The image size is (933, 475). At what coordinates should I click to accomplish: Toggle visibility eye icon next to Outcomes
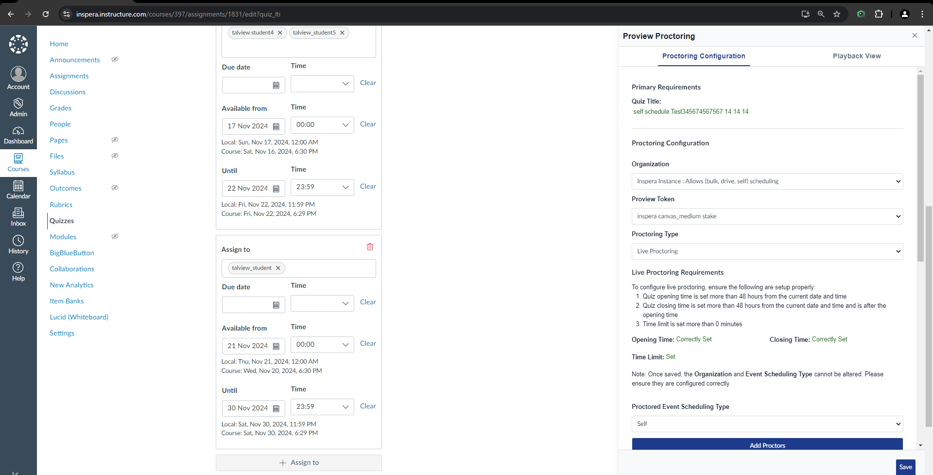pyautogui.click(x=115, y=188)
